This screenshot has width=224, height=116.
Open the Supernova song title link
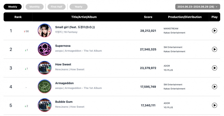pyautogui.click(x=63, y=46)
